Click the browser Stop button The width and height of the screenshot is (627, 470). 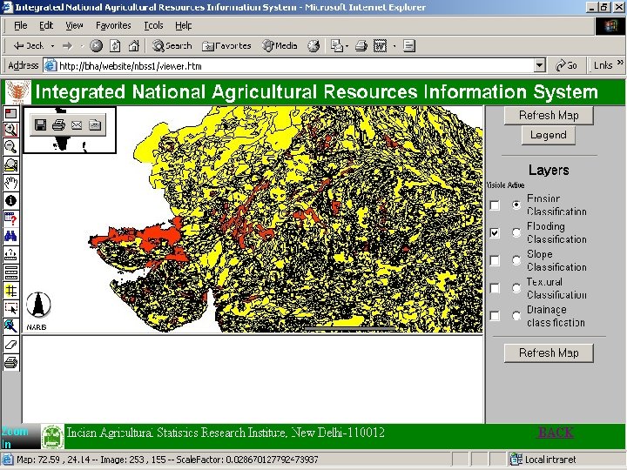[x=96, y=46]
